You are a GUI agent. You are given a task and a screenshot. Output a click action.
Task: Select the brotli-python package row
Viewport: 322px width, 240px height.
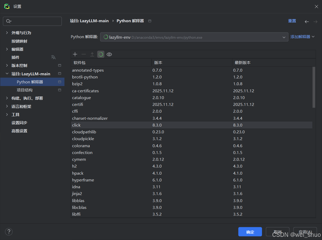(192, 77)
